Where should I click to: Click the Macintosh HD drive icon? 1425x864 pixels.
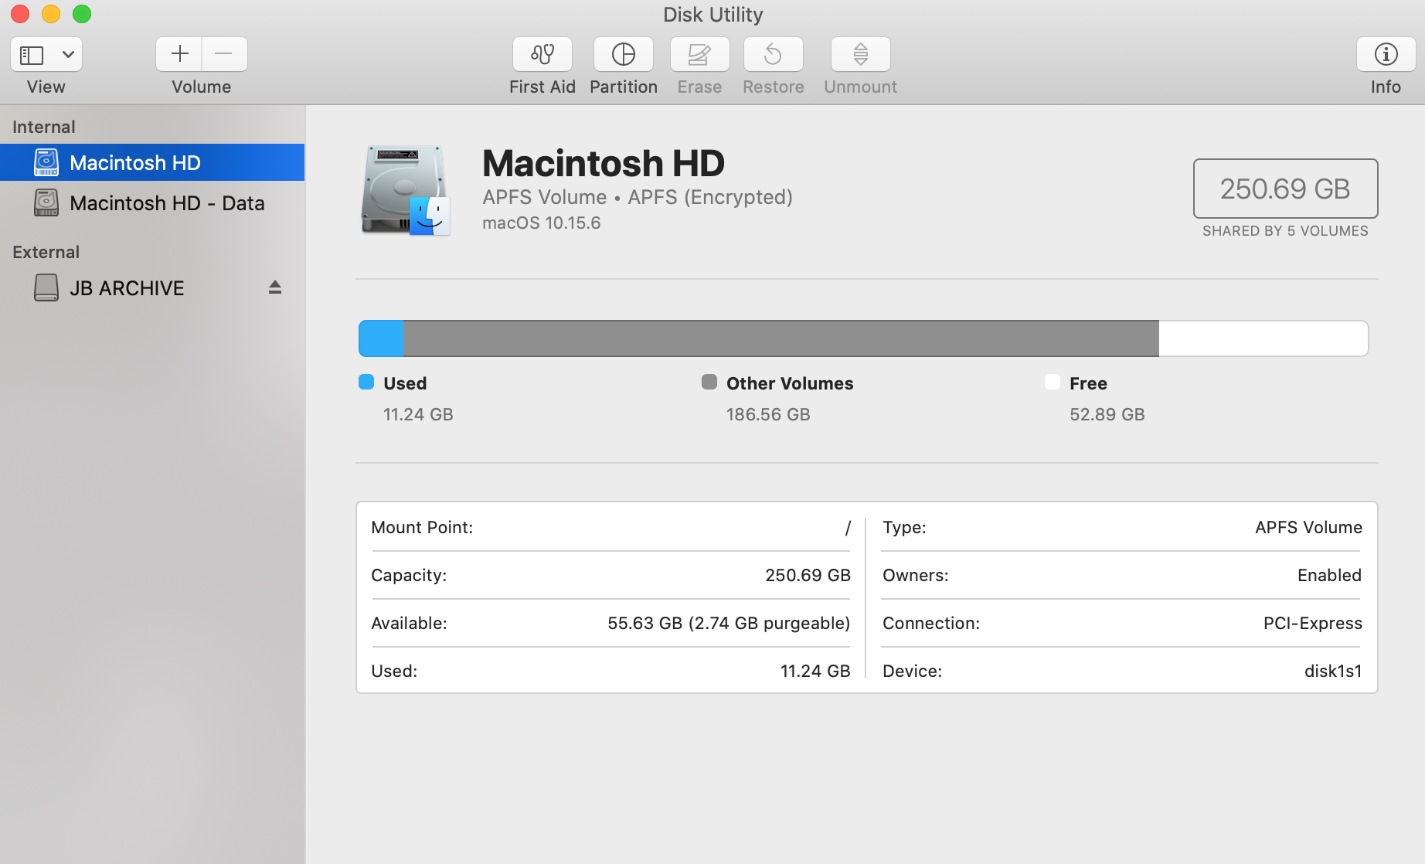pos(405,190)
